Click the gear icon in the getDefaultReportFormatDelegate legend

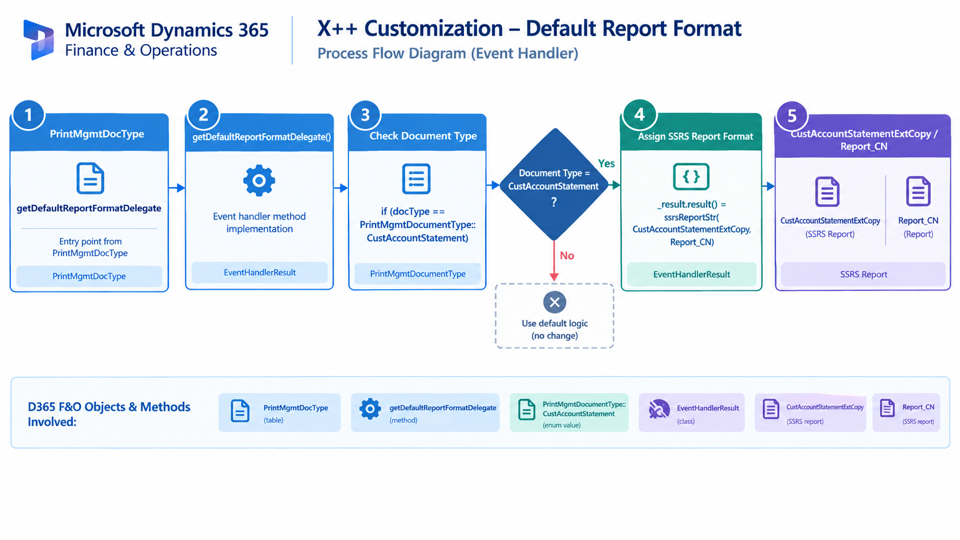(x=370, y=409)
